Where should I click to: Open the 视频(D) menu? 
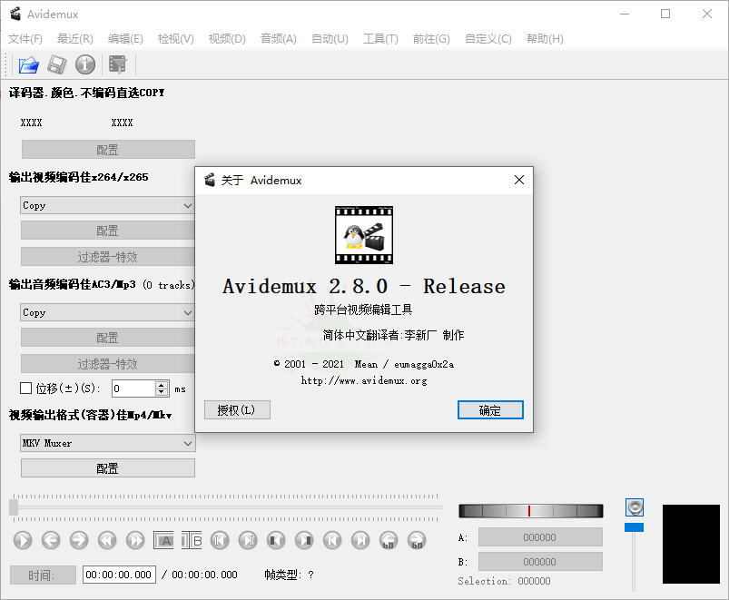click(226, 38)
